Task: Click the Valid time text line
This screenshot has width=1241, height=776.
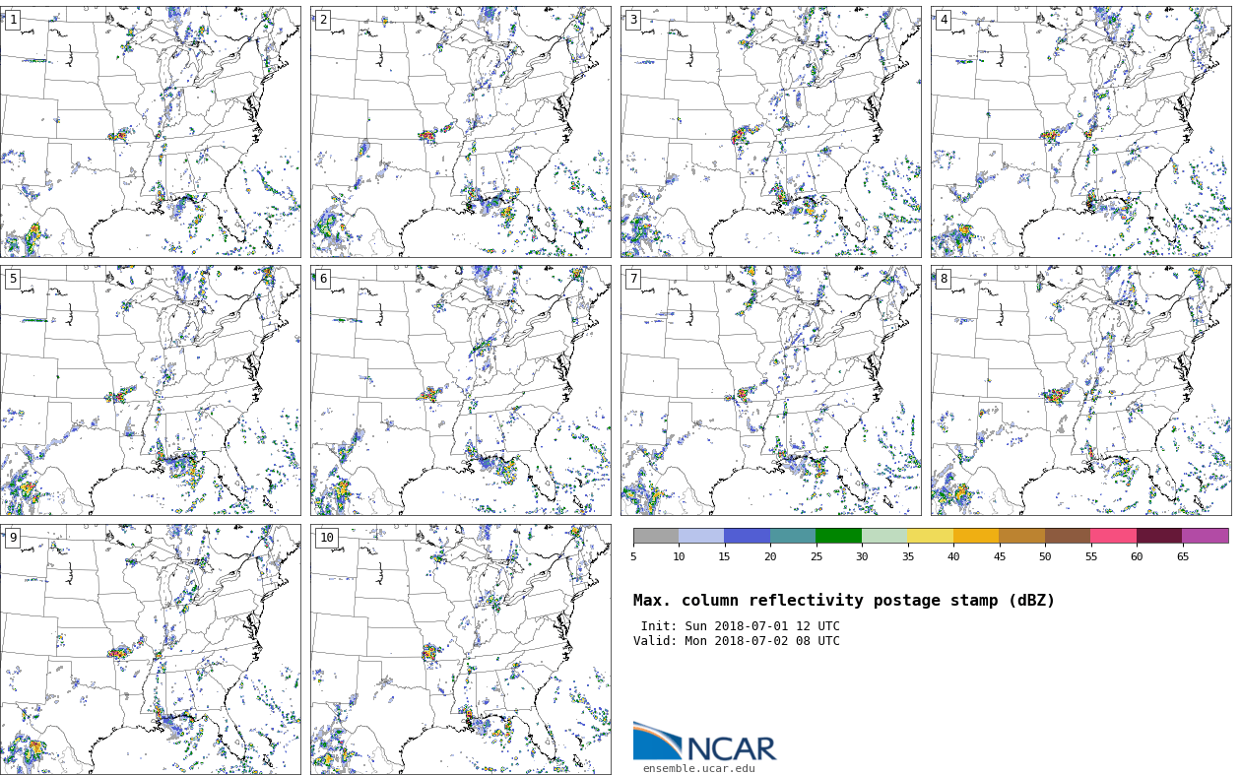Action: click(737, 641)
